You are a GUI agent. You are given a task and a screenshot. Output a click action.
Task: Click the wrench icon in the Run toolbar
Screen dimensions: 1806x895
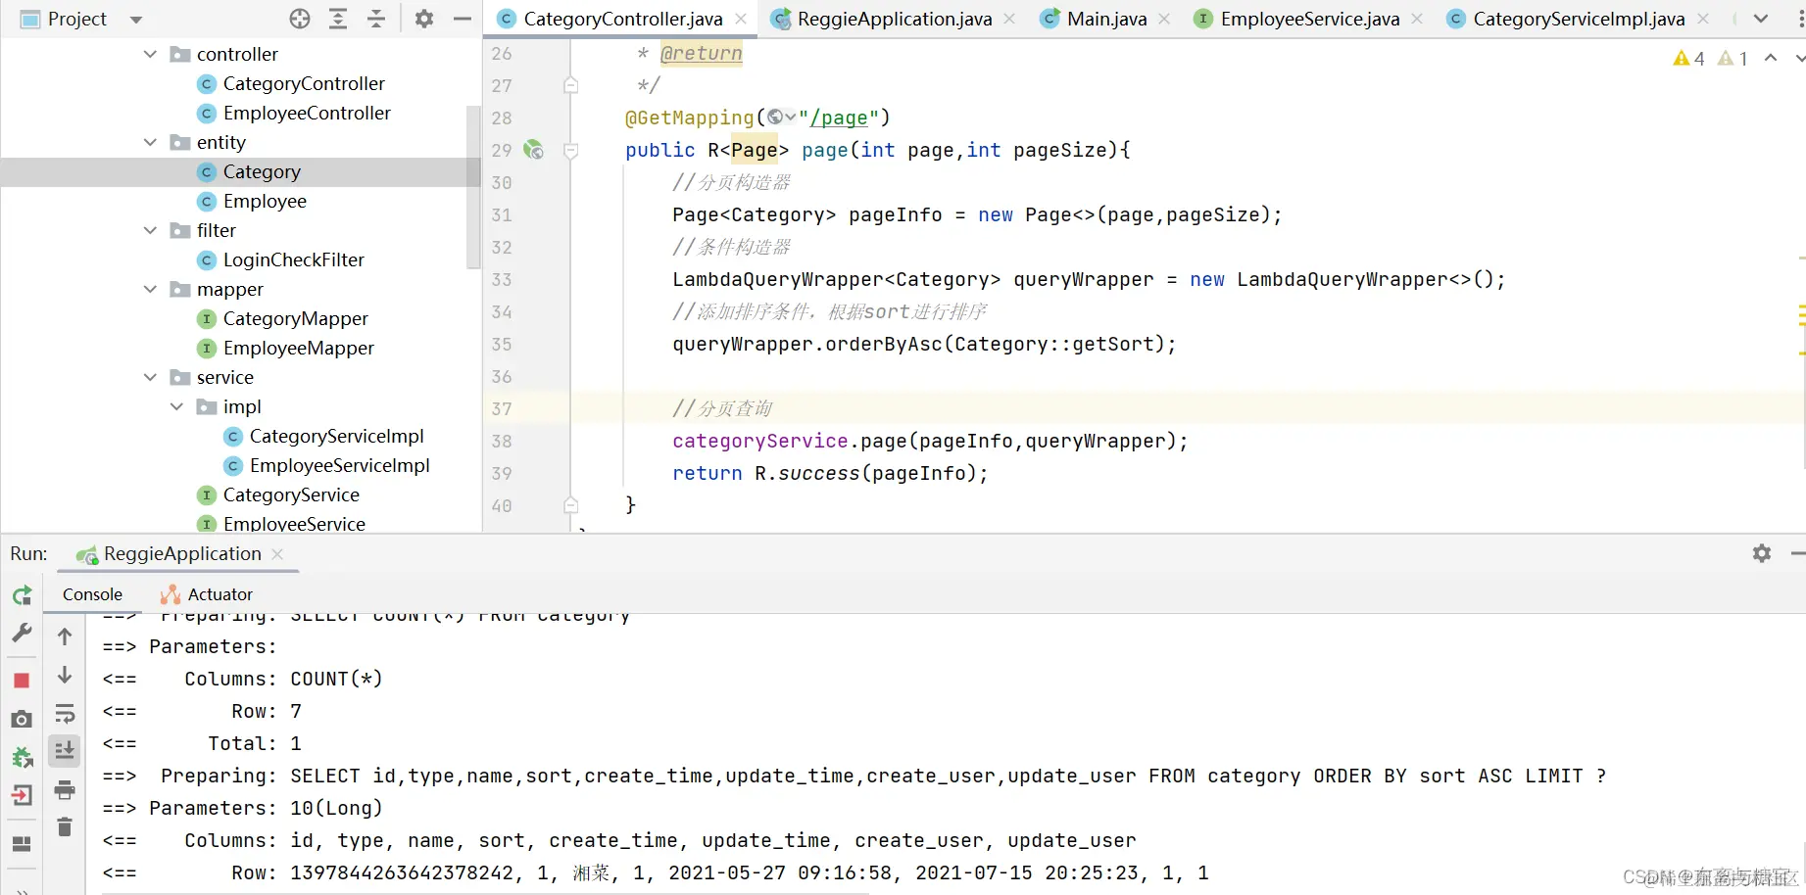click(22, 634)
